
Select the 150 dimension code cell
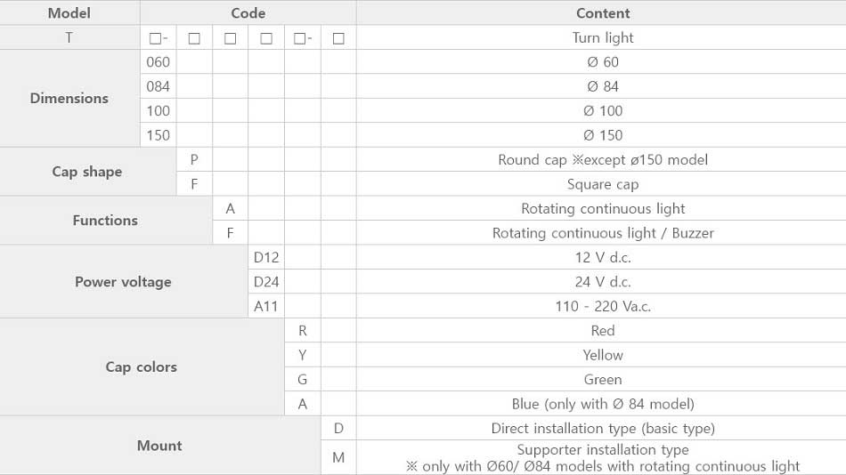click(159, 135)
